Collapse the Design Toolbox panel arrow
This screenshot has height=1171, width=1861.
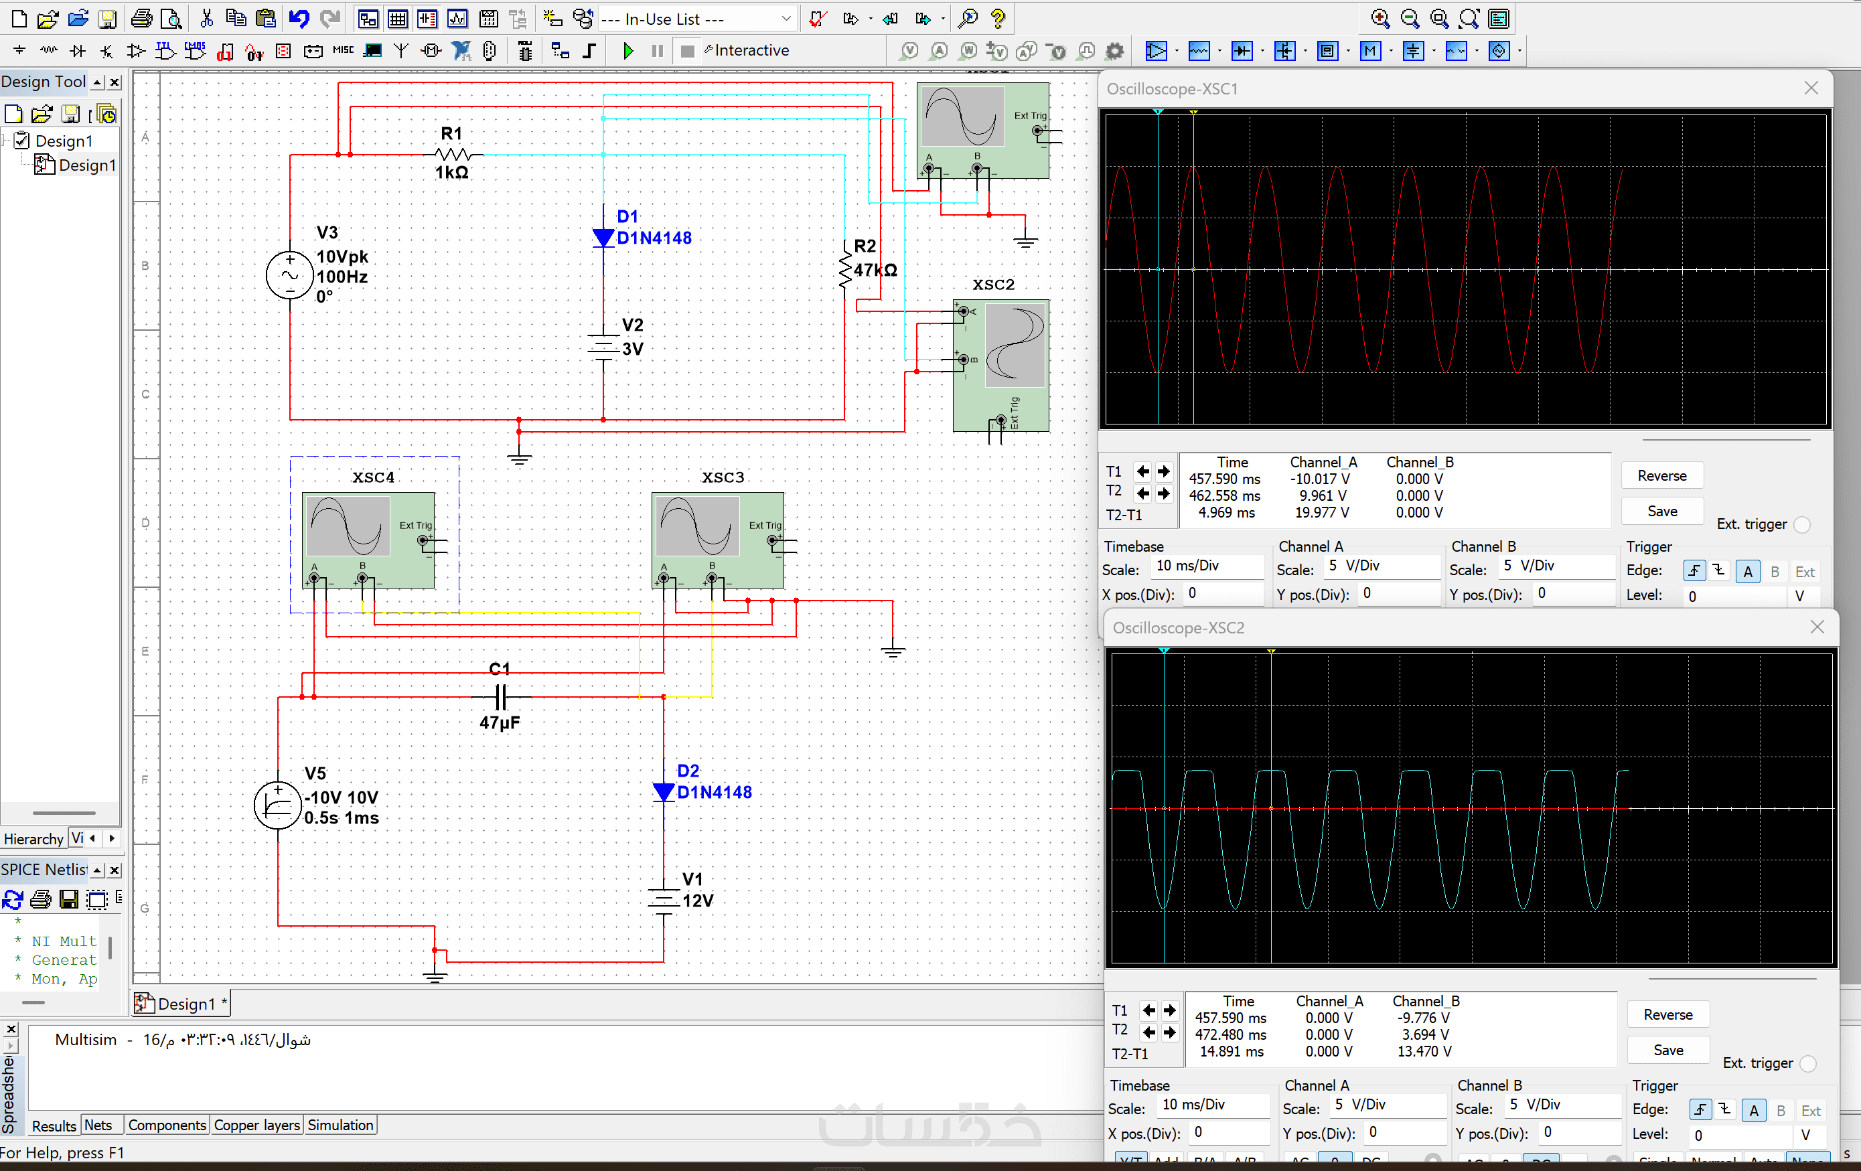(x=97, y=82)
